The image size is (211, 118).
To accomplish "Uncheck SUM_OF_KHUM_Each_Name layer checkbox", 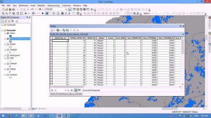I will click(8, 39).
